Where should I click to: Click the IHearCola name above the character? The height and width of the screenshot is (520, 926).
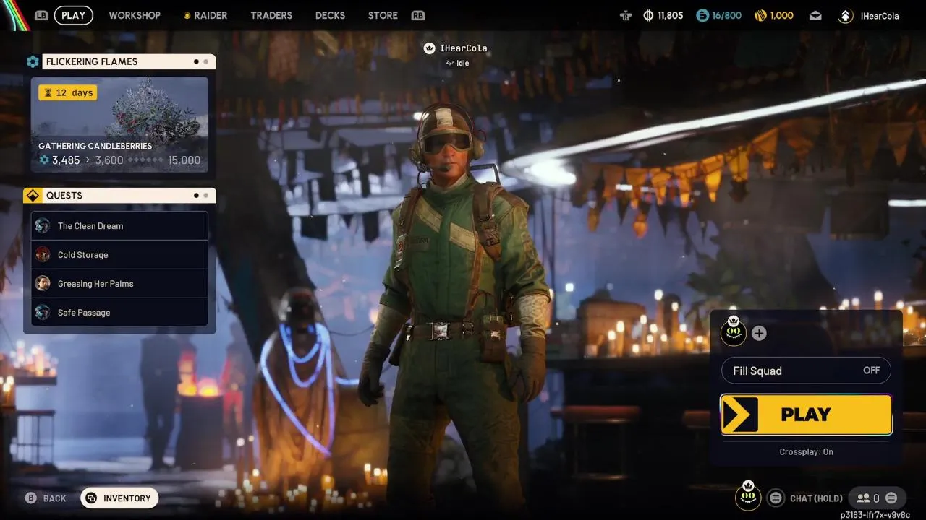point(464,48)
